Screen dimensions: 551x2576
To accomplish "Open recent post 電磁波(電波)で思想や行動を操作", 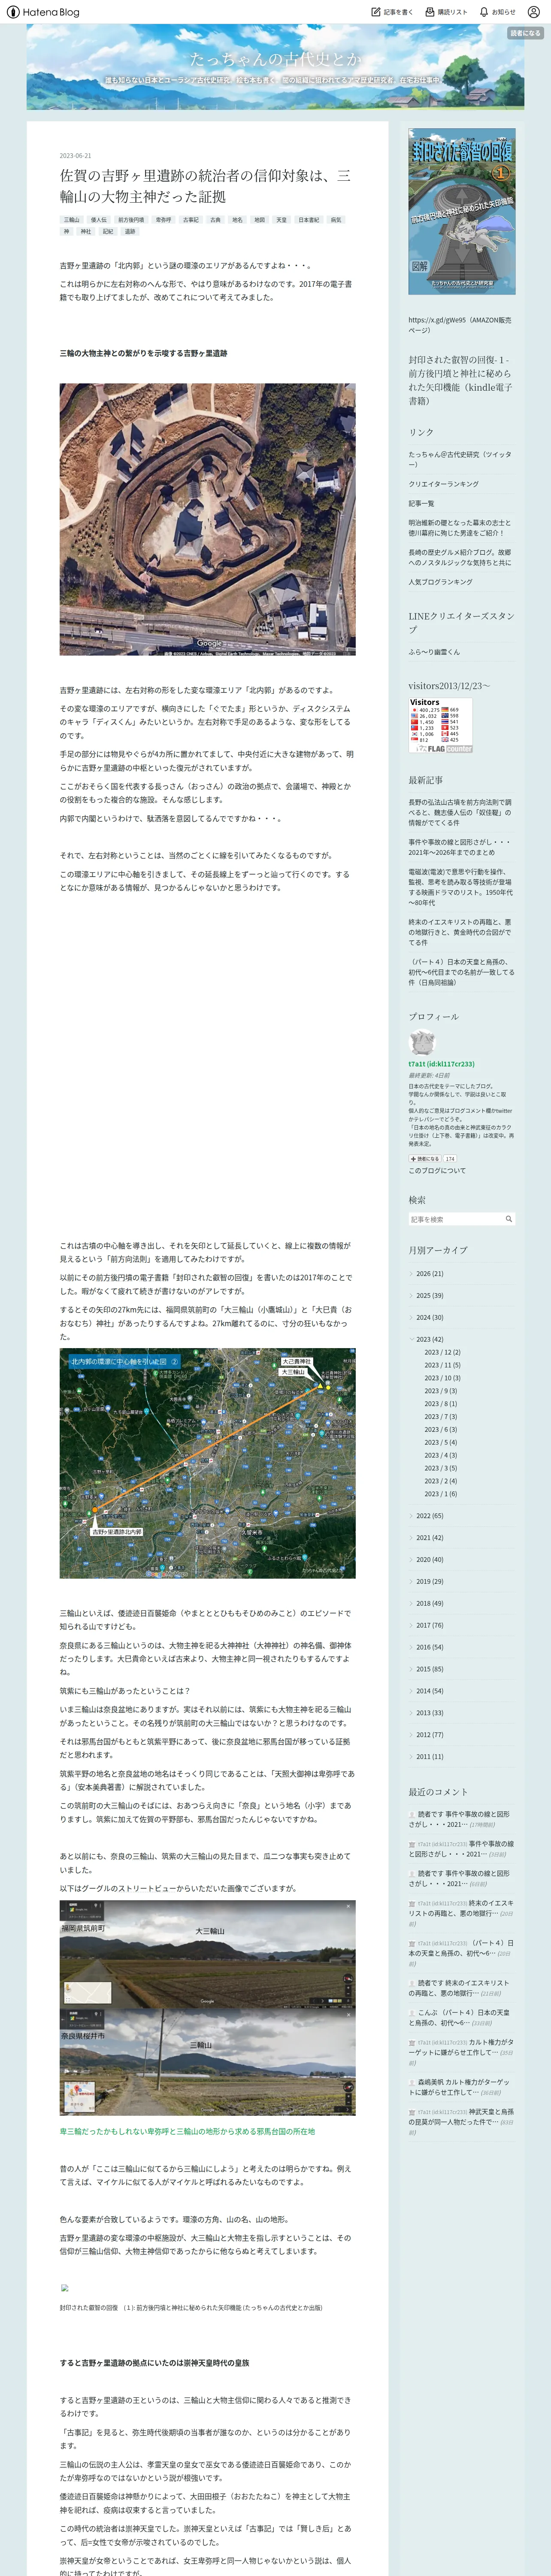I will [460, 887].
